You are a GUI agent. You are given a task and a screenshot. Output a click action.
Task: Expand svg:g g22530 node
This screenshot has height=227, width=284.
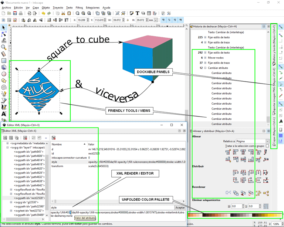pos(11,202)
